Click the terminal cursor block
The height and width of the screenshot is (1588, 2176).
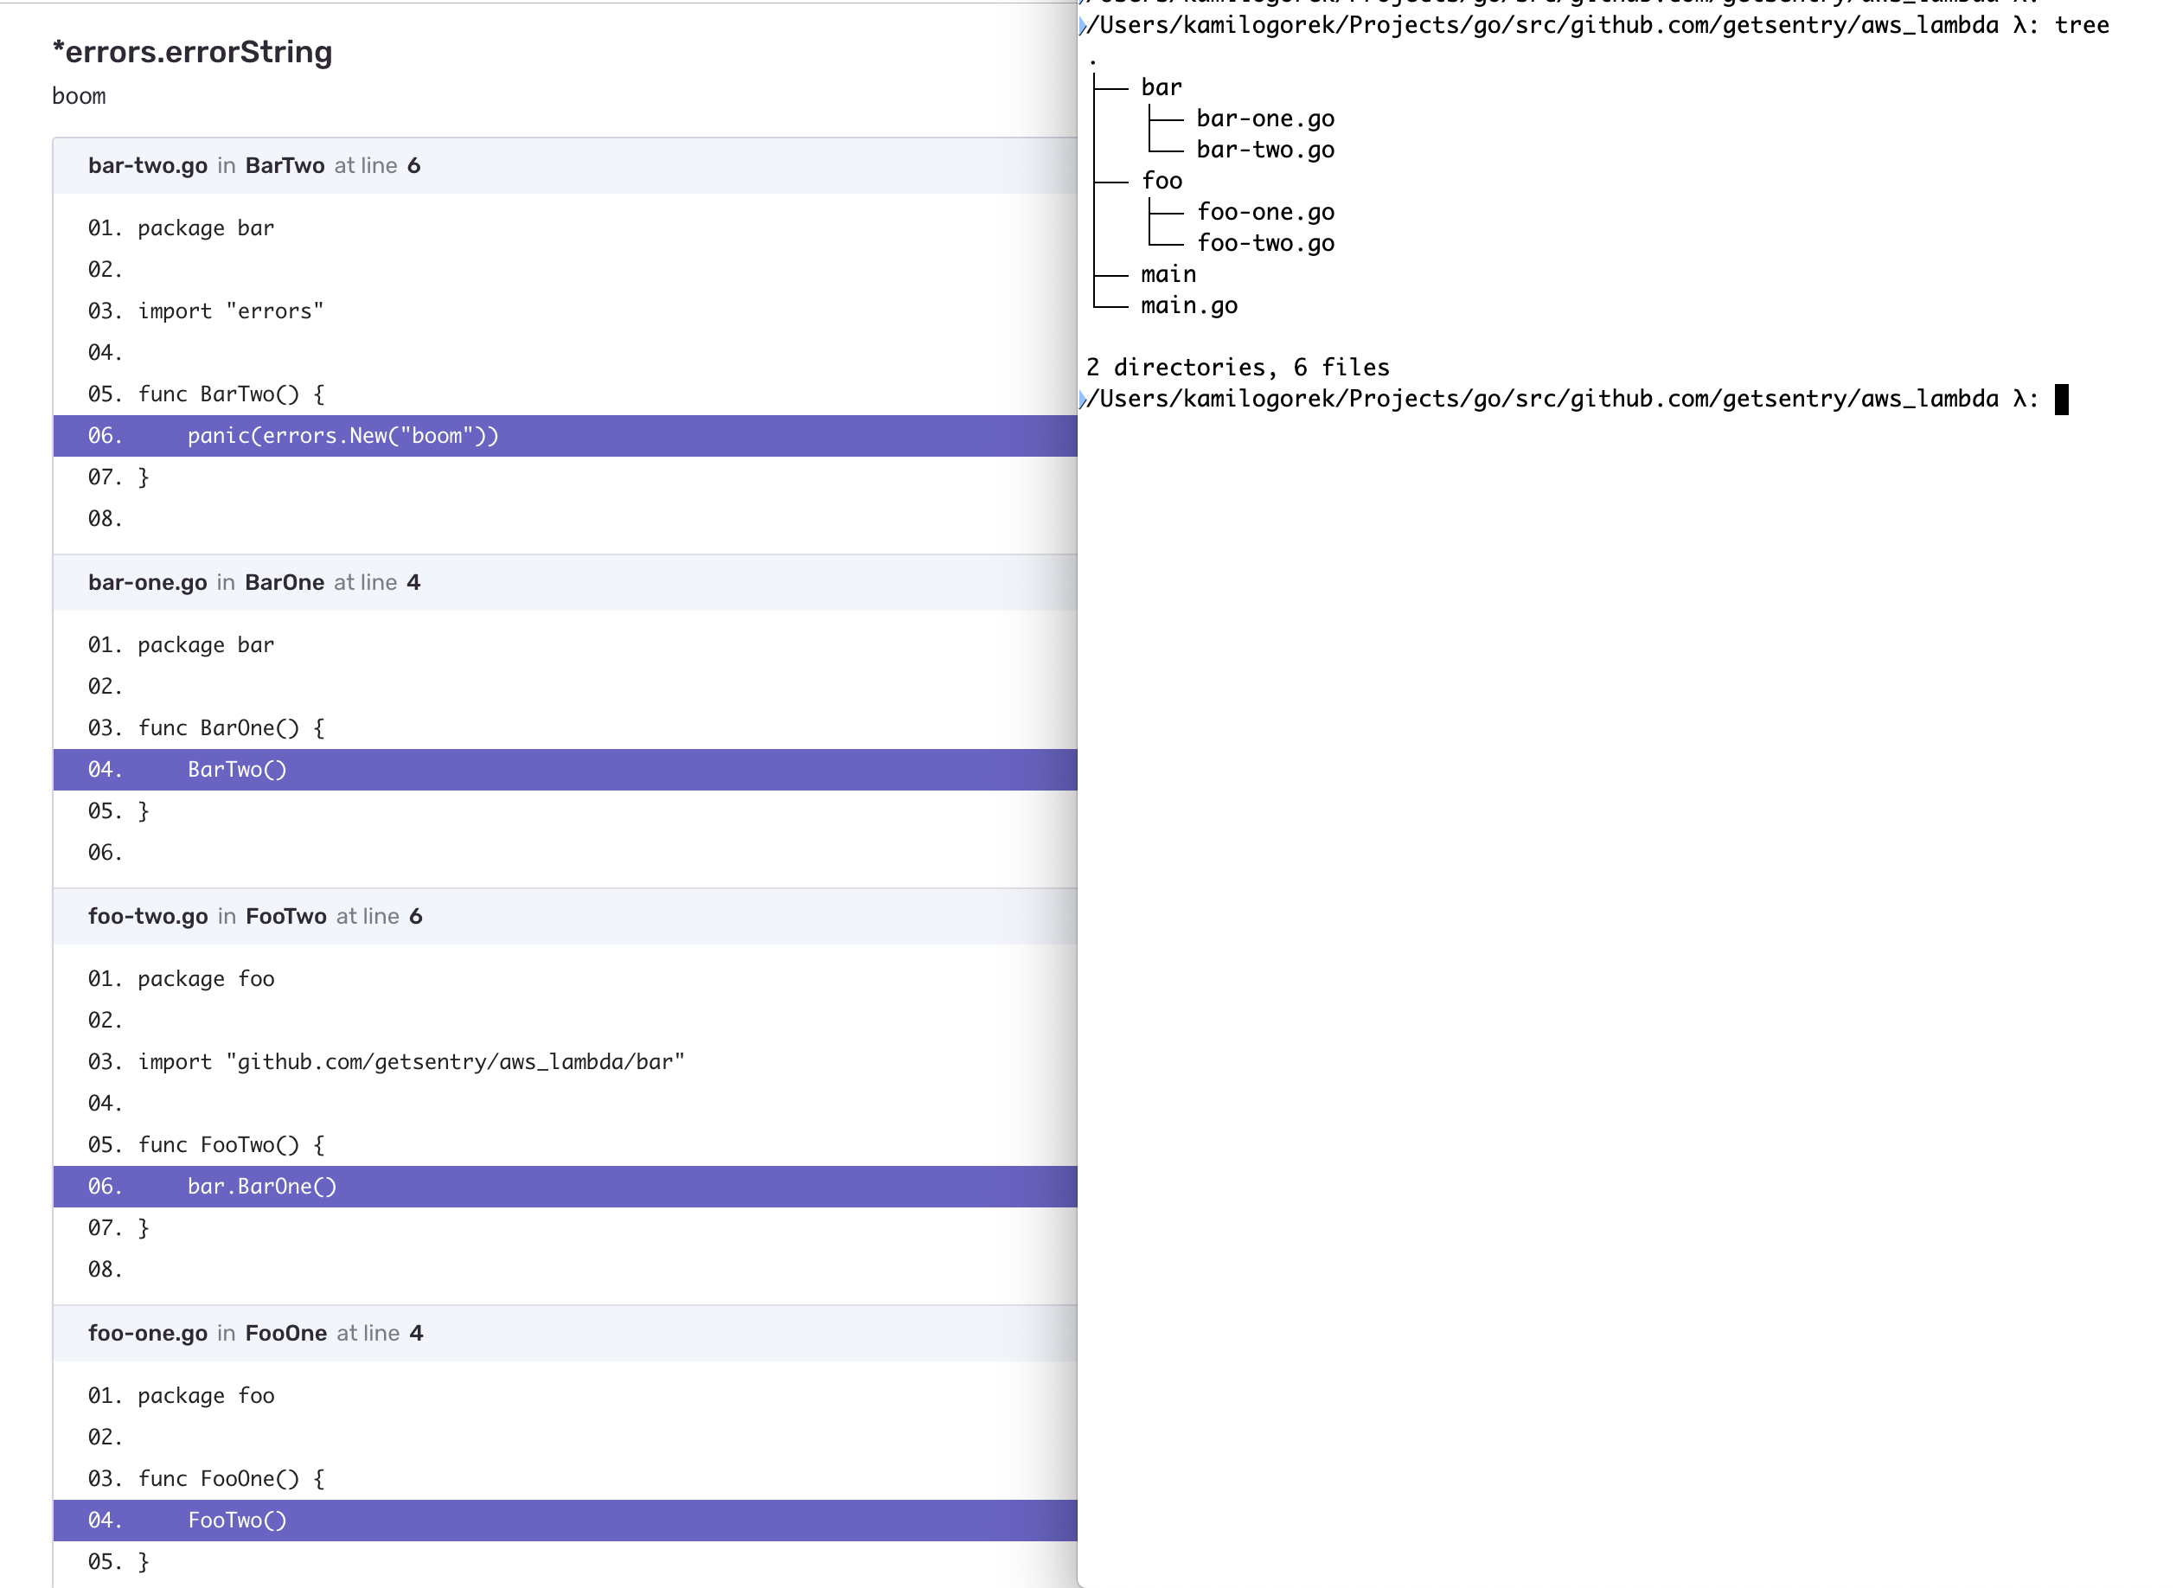[x=2063, y=398]
